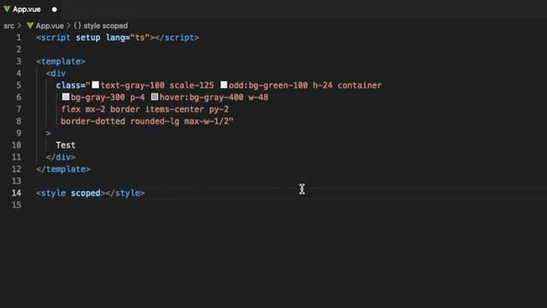The height and width of the screenshot is (308, 547).
Task: Click 'border' class name on line 7
Action: click(x=125, y=110)
